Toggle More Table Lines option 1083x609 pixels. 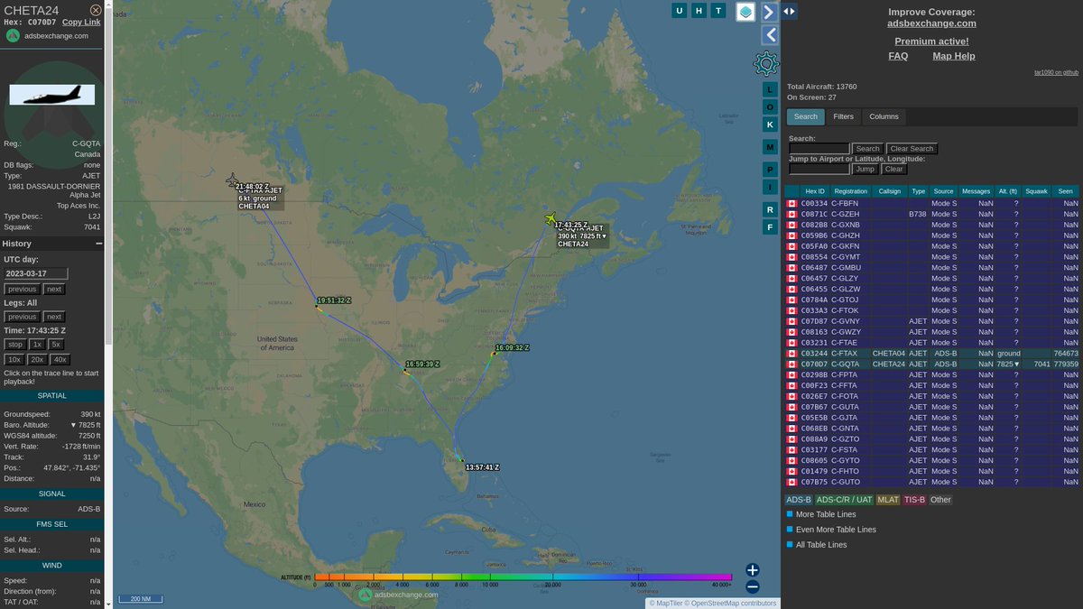click(x=820, y=514)
